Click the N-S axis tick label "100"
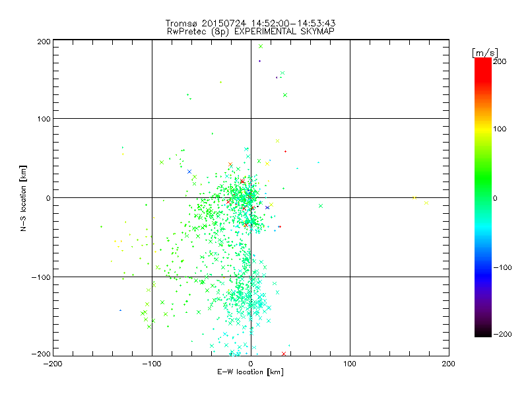This screenshot has width=528, height=396. point(44,119)
